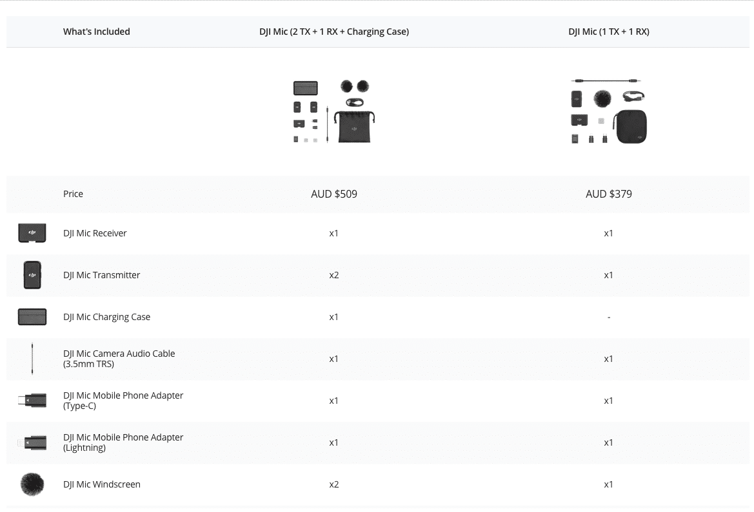The width and height of the screenshot is (754, 512).
Task: Click the Camera Audio Cable (3.5mm TRS) label
Action: (119, 359)
